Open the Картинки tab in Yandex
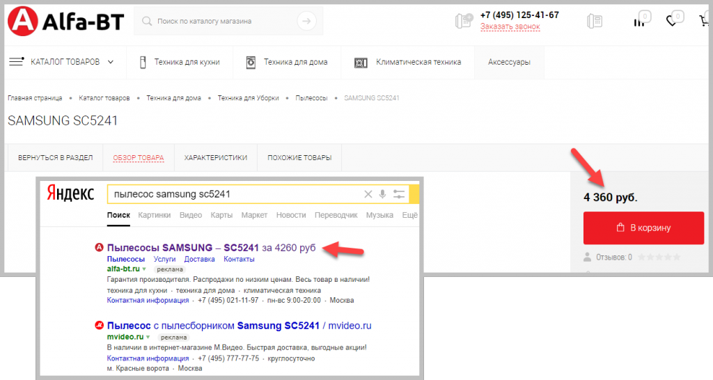This screenshot has width=713, height=380. pyautogui.click(x=154, y=215)
